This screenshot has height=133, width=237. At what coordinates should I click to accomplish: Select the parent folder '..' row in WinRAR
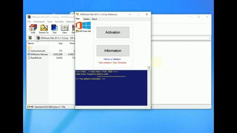pos(30,47)
